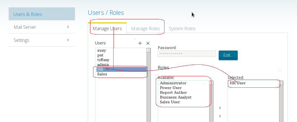Select user tiffany in Users list
297x122 pixels.
pyautogui.click(x=103, y=60)
